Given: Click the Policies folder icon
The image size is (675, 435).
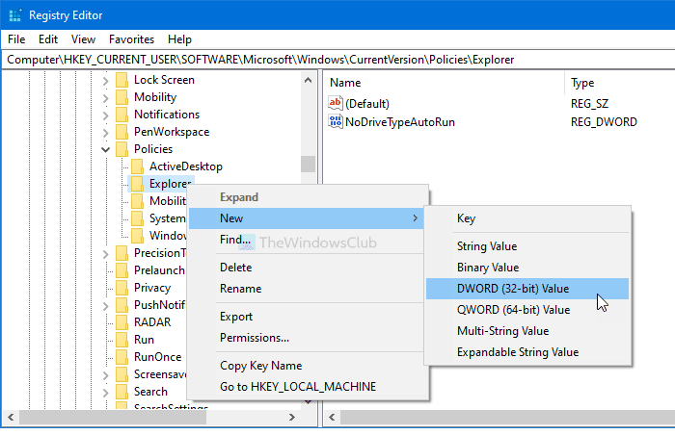Looking at the screenshot, I should click(121, 149).
